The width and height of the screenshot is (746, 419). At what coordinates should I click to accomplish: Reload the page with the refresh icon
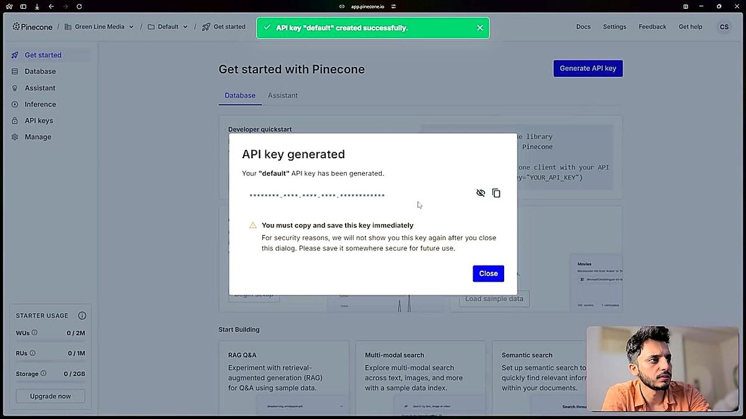(79, 6)
